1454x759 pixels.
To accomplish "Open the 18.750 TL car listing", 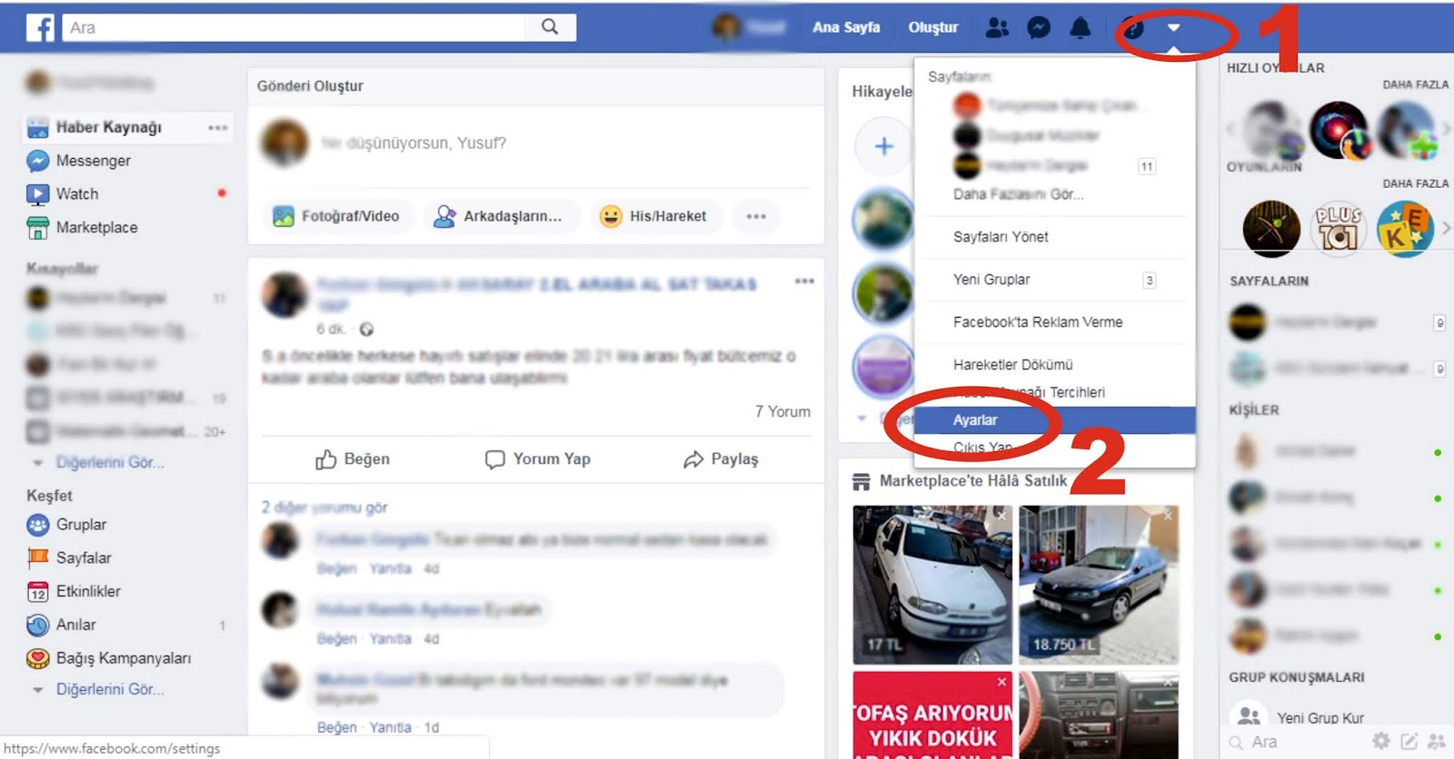I will (x=1099, y=585).
